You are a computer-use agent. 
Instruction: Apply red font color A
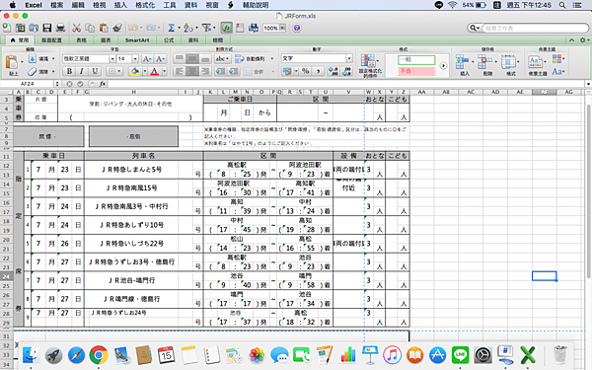point(155,71)
